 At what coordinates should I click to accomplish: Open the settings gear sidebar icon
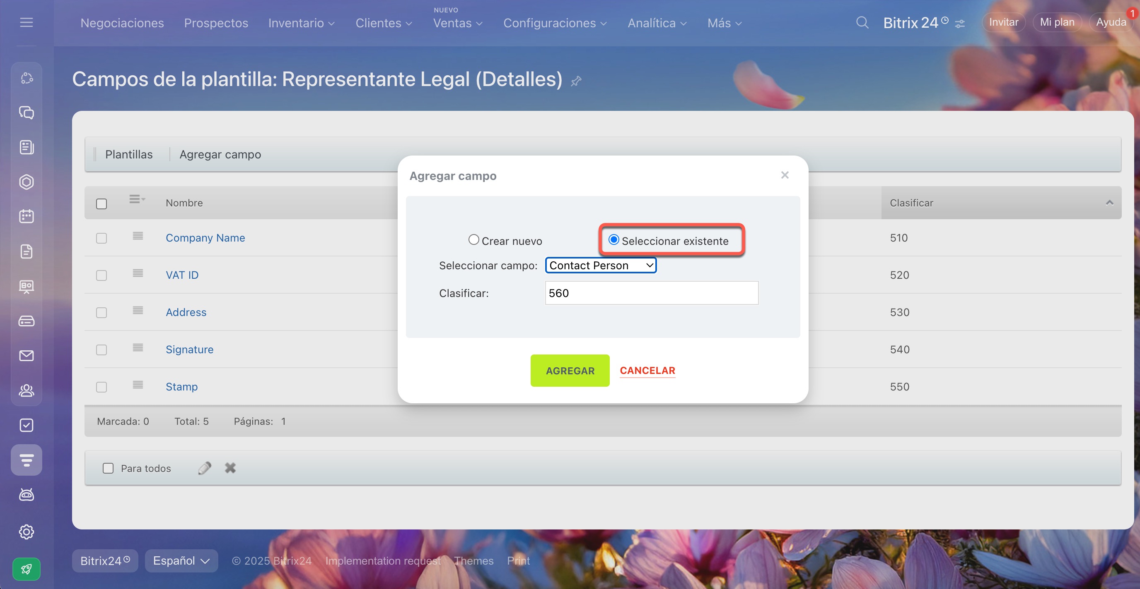pyautogui.click(x=27, y=532)
